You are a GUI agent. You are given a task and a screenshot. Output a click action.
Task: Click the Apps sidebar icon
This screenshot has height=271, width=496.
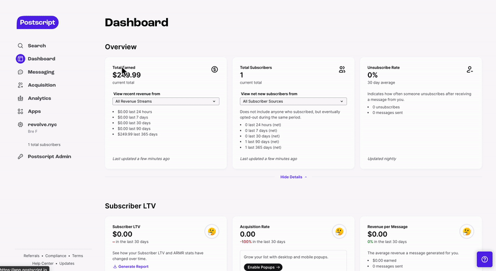20,112
